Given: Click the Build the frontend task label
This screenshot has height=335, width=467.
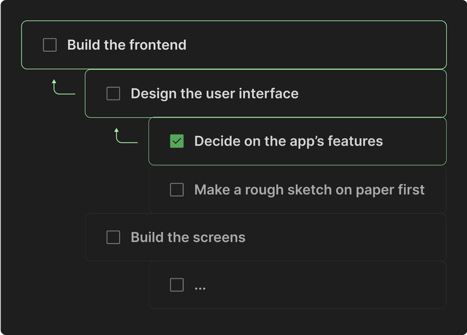Looking at the screenshot, I should coord(126,45).
